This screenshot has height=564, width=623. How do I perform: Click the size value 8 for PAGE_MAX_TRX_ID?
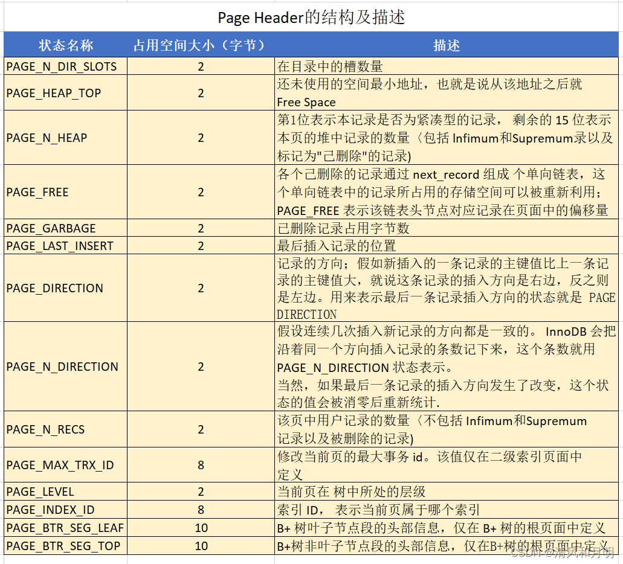click(x=201, y=465)
